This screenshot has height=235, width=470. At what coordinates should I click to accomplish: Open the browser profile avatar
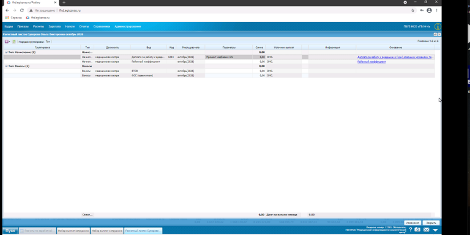[x=429, y=10]
